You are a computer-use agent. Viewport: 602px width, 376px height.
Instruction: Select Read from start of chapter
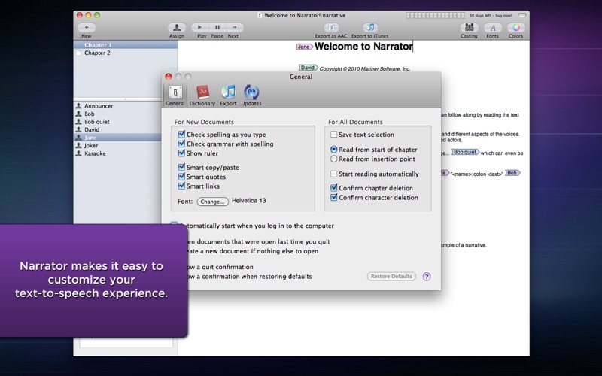[333, 149]
